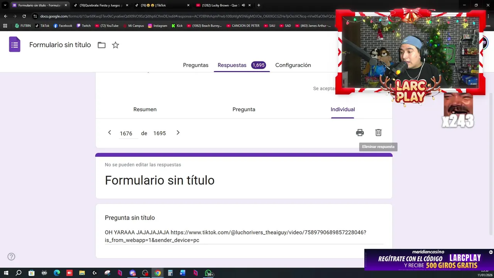The image size is (494, 278).
Task: Open SAU bookmark
Action: 269,26
